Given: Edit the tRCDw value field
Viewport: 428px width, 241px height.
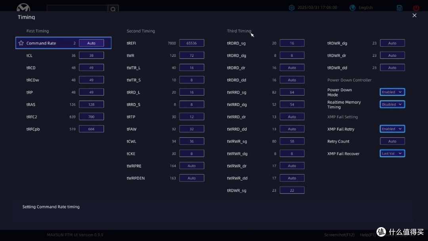Looking at the screenshot, I should (92, 80).
